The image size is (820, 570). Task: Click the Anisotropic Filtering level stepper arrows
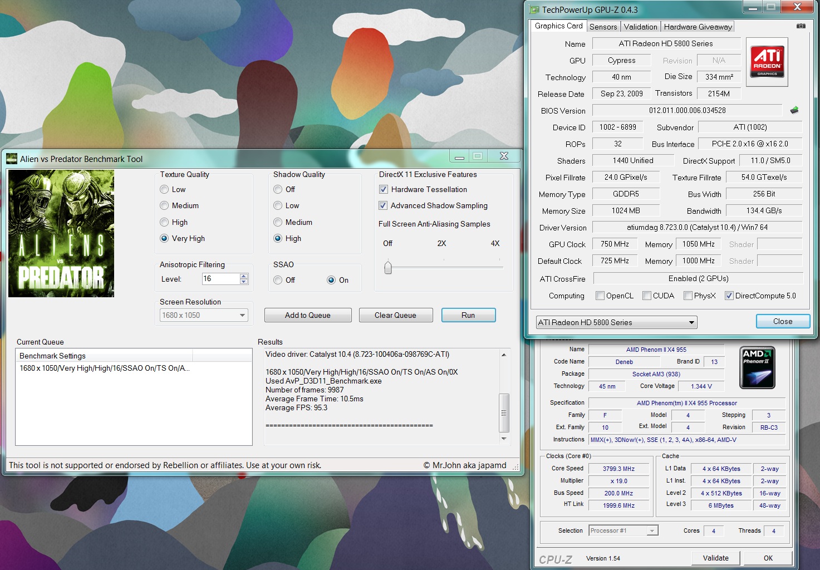(244, 279)
